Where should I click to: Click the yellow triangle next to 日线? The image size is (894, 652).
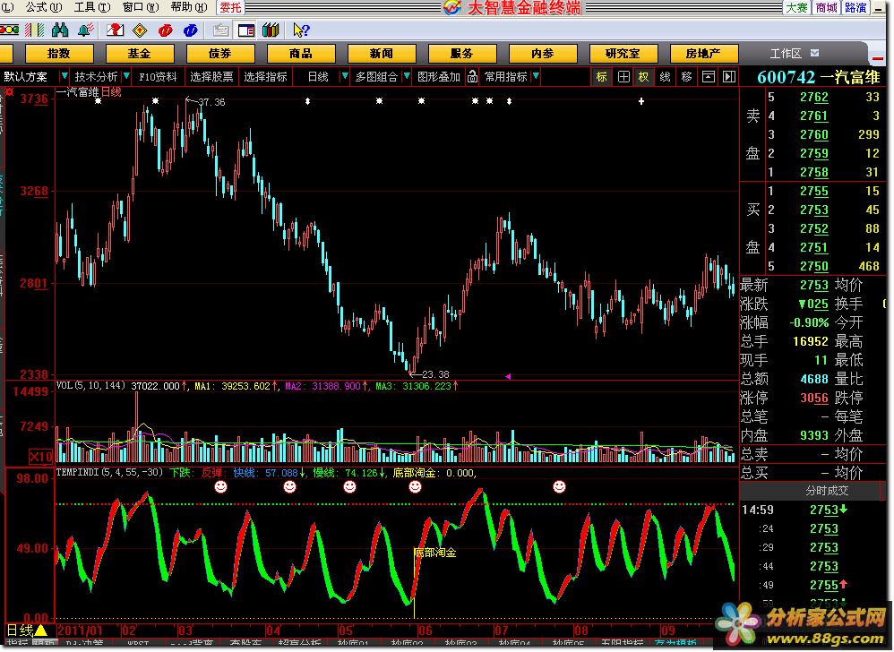click(41, 631)
